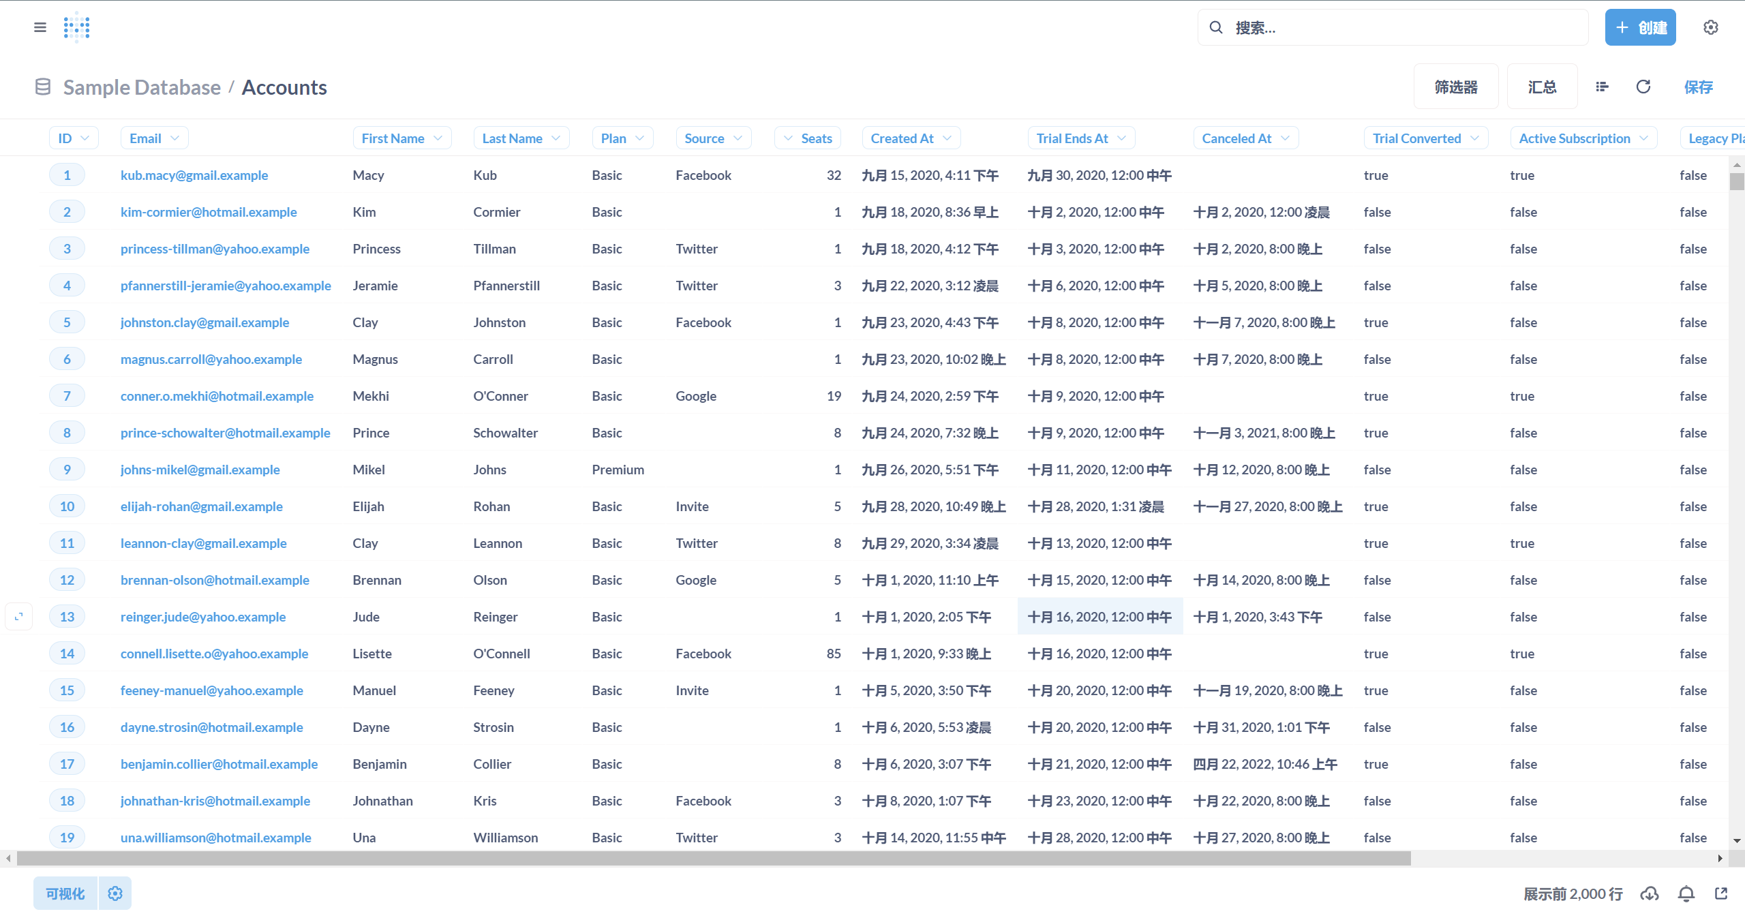Download full results cloud icon

click(1650, 893)
